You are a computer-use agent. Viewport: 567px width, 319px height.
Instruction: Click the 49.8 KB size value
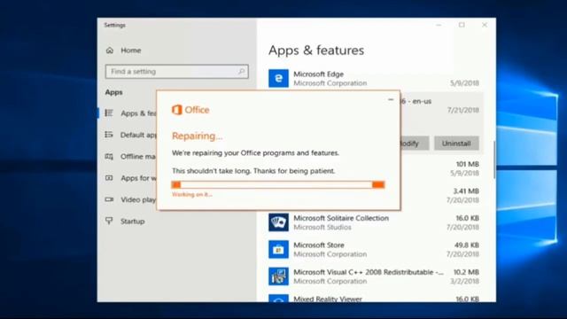pos(467,245)
